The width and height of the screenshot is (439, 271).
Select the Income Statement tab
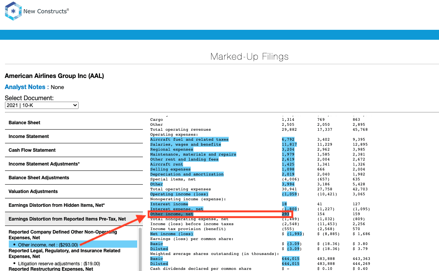[74, 136]
